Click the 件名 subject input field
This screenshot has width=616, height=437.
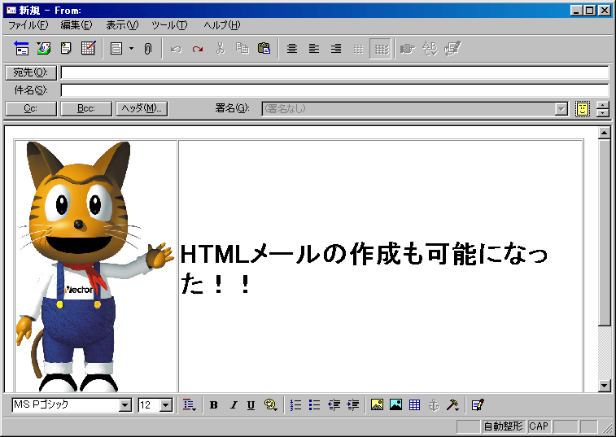point(334,90)
